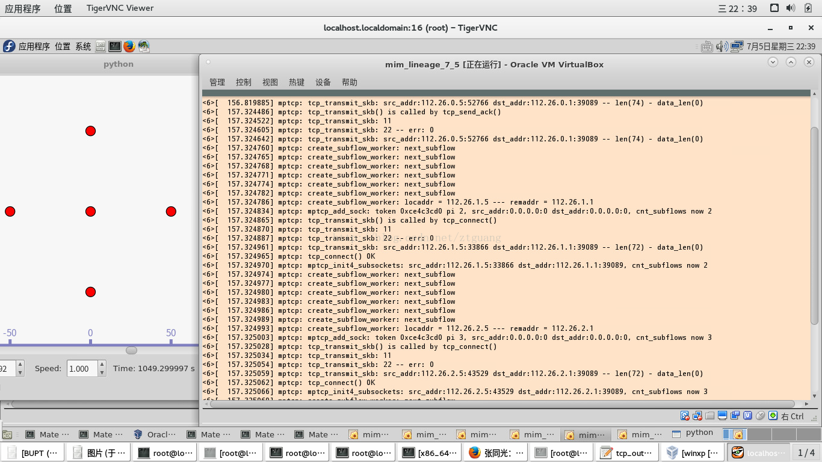Click the show desktop icon in the inner taskbar
The image size is (822, 462).
(x=7, y=434)
